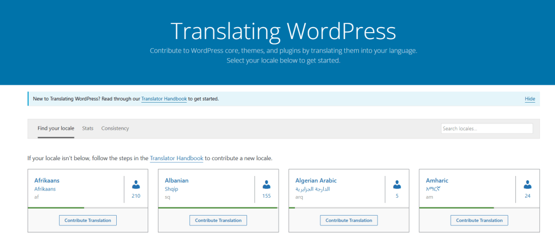Click the Amharic script native name
Viewport: 555px width, 240px height.
433,188
